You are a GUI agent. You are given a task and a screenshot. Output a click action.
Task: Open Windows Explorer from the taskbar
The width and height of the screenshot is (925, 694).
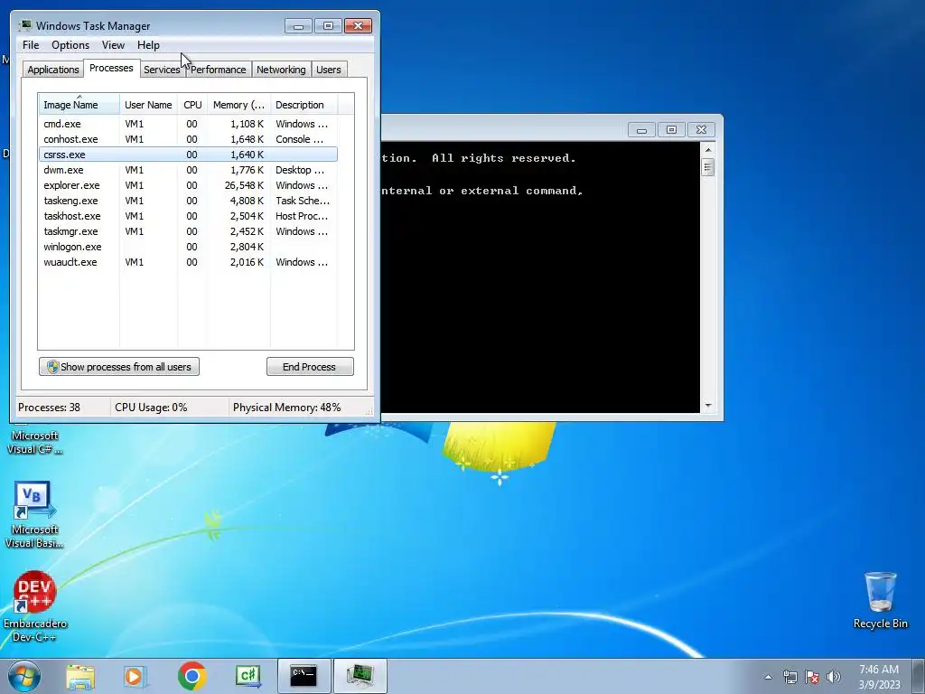pyautogui.click(x=80, y=676)
